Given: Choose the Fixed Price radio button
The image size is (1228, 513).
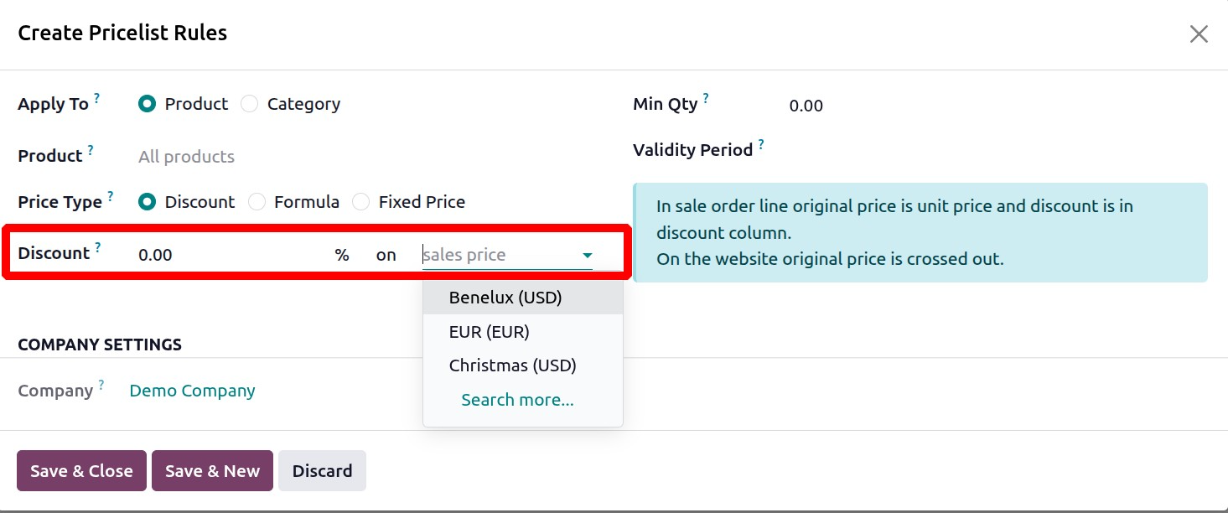Looking at the screenshot, I should coord(361,202).
